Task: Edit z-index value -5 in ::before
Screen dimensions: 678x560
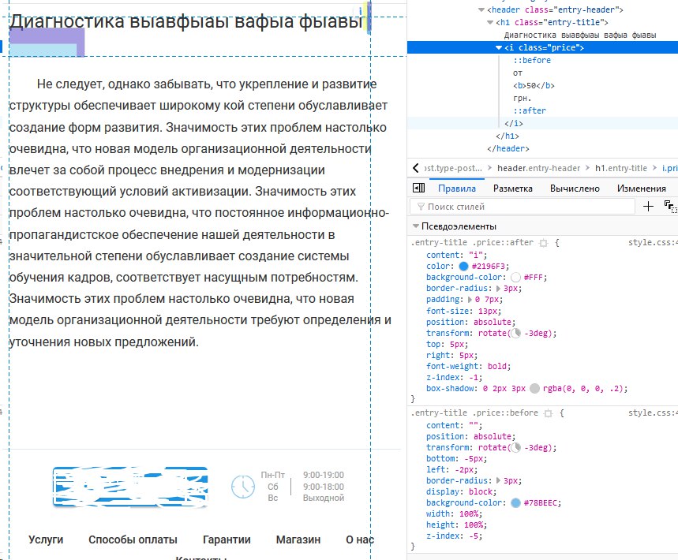Action: 474,536
